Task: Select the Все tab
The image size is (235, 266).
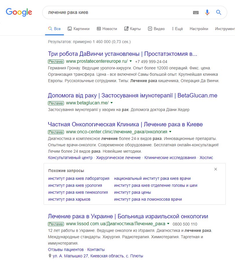Action: click(x=54, y=29)
